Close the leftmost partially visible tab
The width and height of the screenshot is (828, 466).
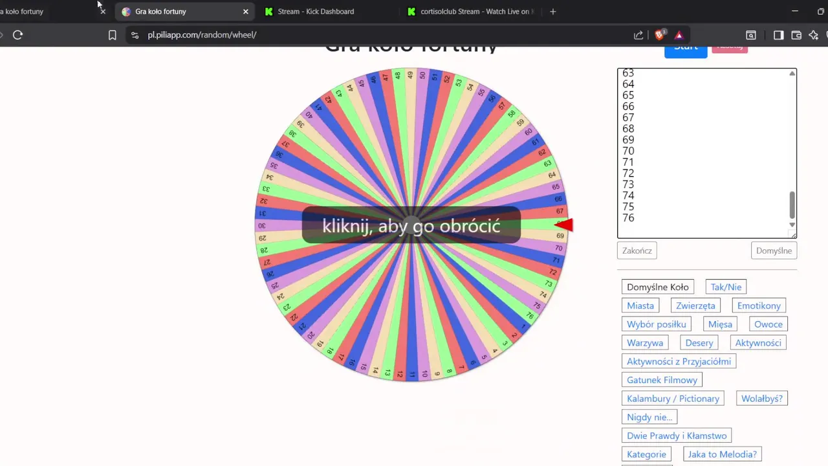[x=102, y=12]
